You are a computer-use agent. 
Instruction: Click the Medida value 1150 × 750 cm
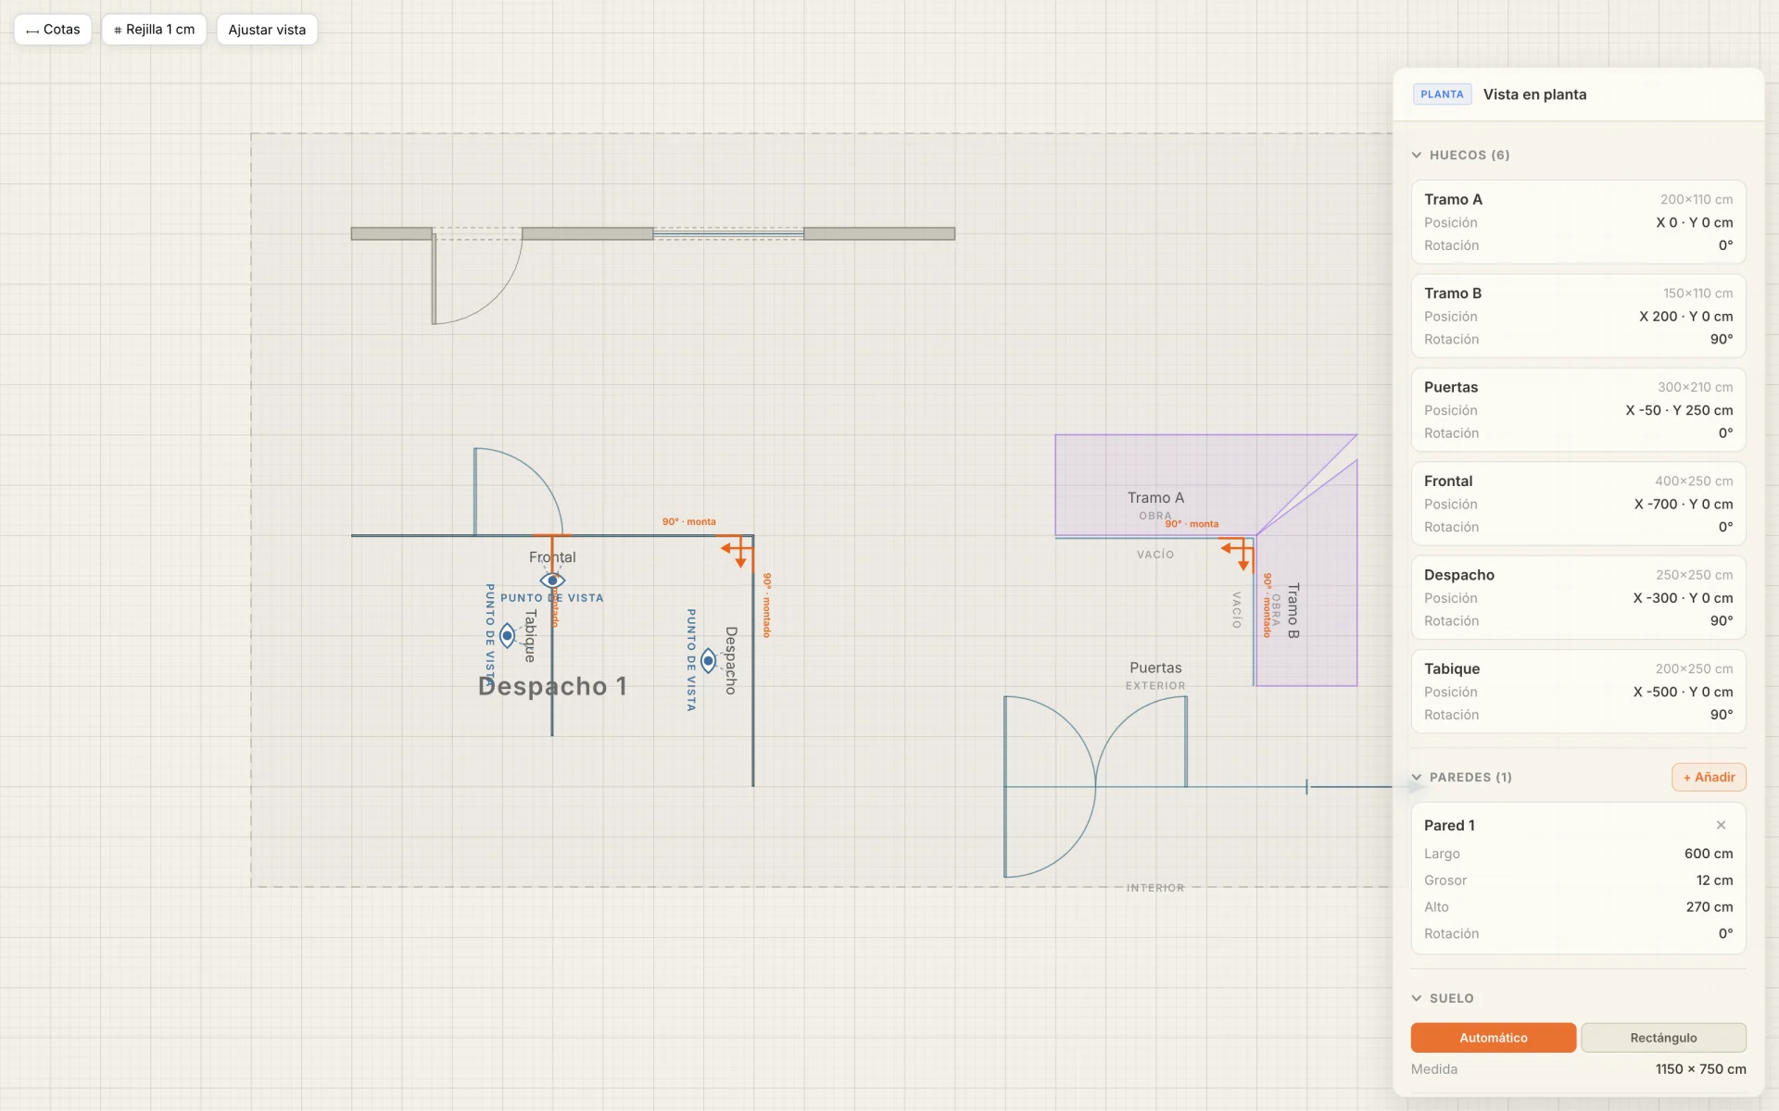(1700, 1069)
